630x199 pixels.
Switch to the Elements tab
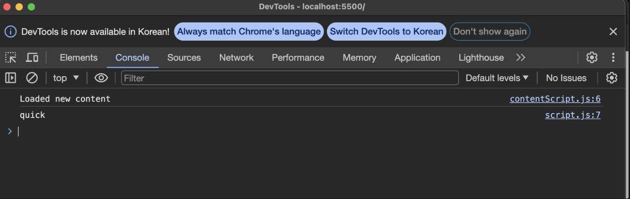79,57
